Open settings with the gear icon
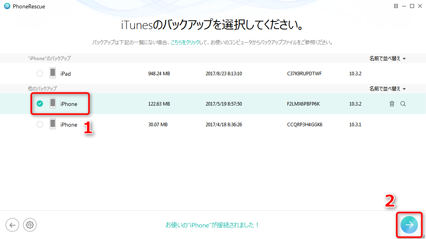 click(x=30, y=225)
